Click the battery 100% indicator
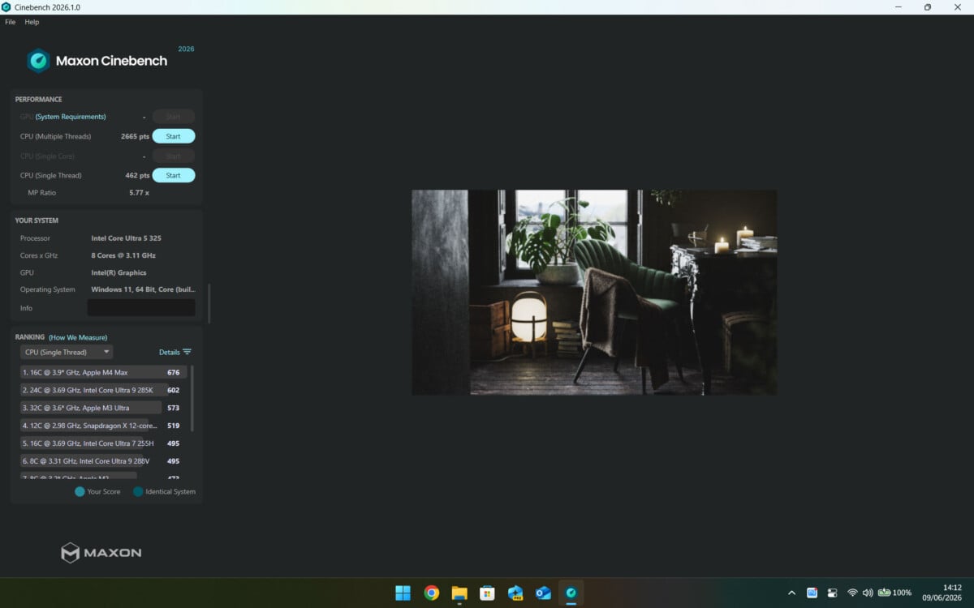 [x=894, y=593]
